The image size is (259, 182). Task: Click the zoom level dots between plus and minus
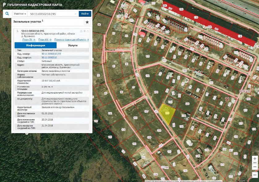click(255, 163)
